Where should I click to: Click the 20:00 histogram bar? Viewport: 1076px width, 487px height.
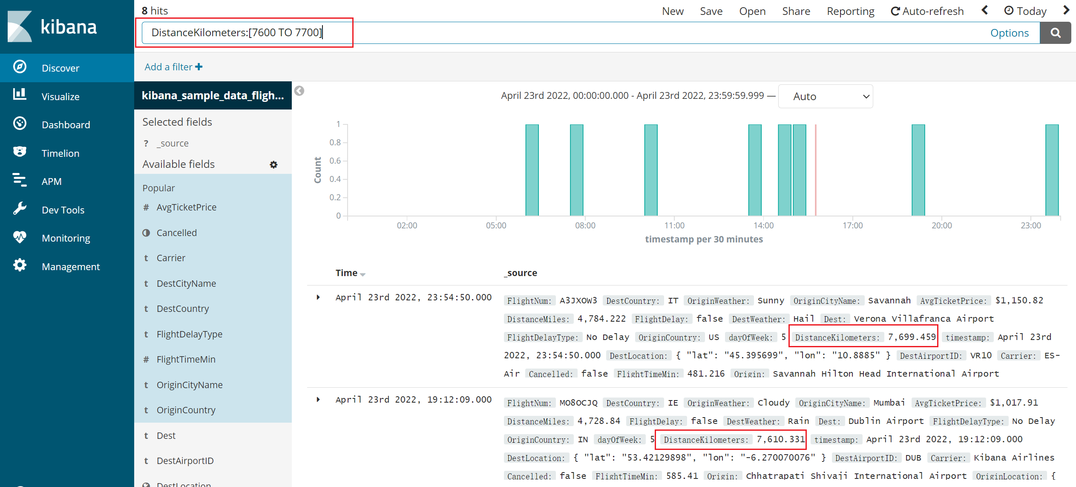[918, 170]
